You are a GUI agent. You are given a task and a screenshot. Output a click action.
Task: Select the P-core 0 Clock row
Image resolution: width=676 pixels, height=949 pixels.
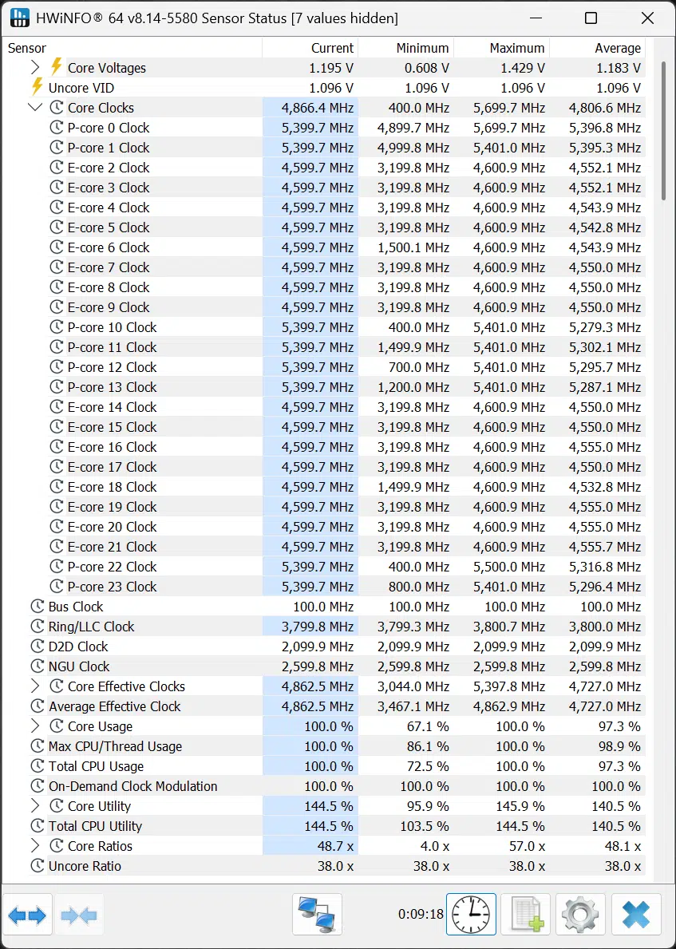324,128
